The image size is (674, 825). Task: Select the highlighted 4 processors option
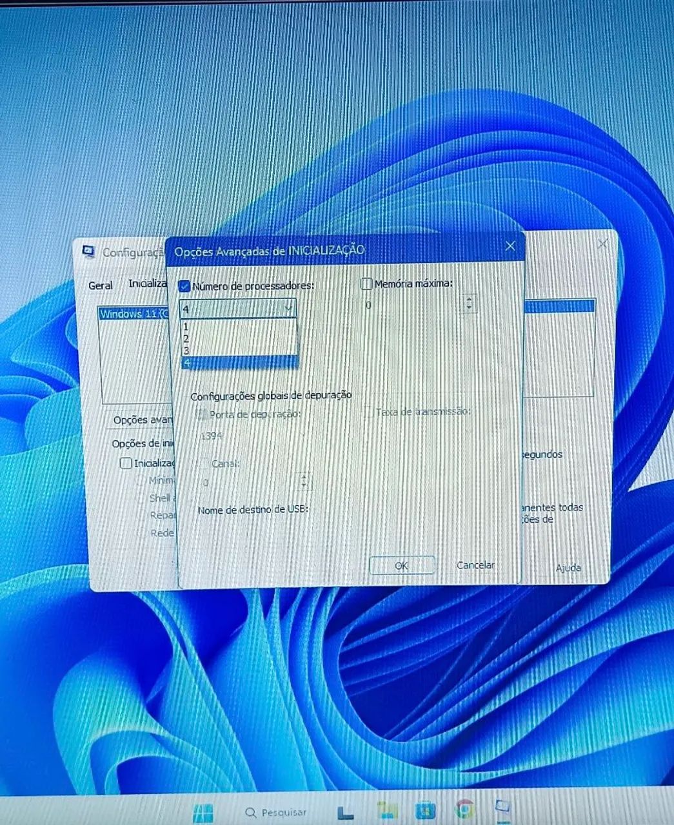coord(239,363)
